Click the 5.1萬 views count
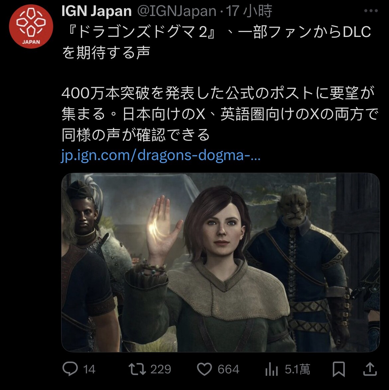Image resolution: width=389 pixels, height=390 pixels. point(298,369)
